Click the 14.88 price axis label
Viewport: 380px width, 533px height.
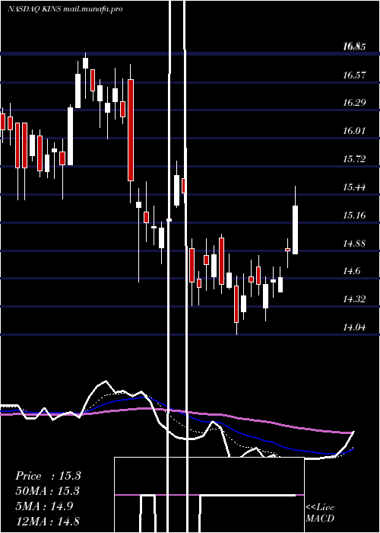pos(354,244)
